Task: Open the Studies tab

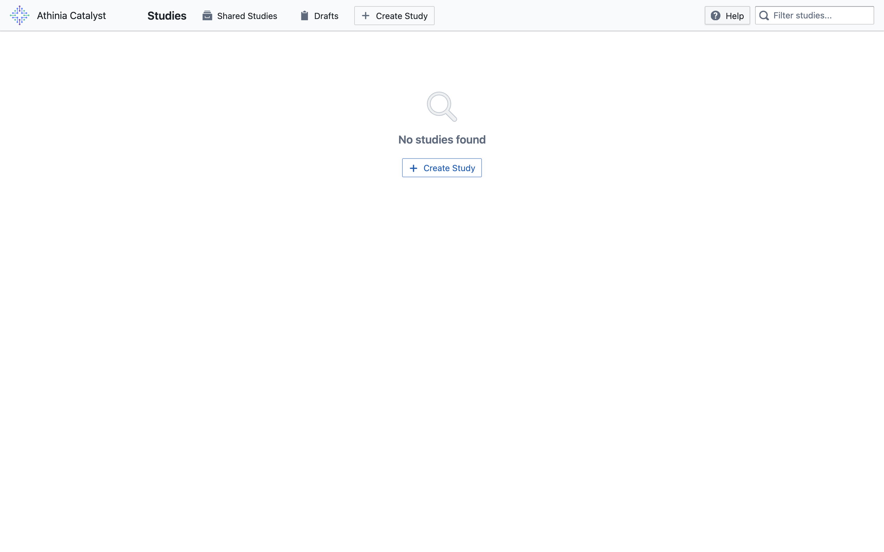Action: 167,16
